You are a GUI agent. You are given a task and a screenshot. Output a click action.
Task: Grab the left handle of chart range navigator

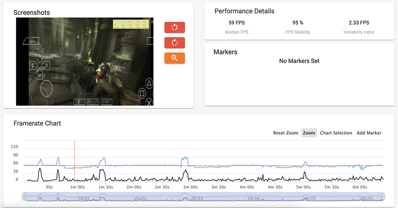point(23,196)
